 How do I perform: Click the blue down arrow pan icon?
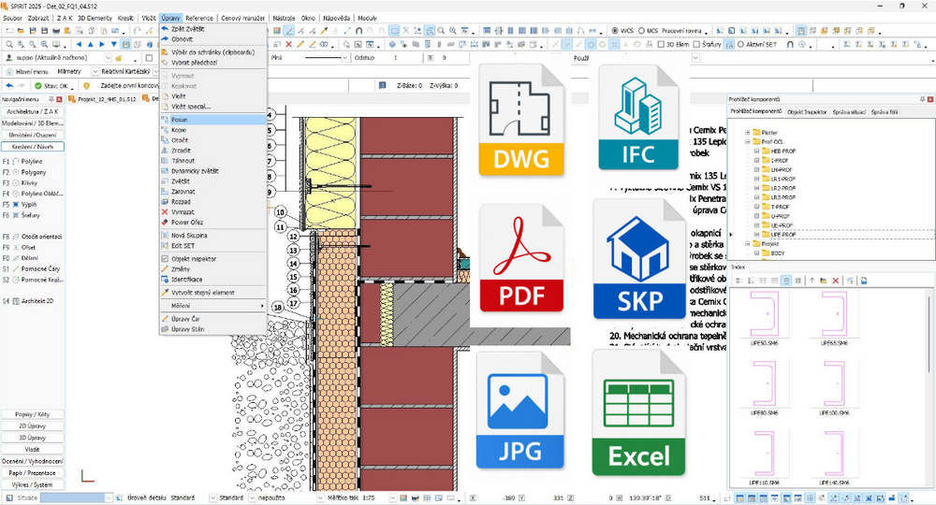tap(114, 44)
